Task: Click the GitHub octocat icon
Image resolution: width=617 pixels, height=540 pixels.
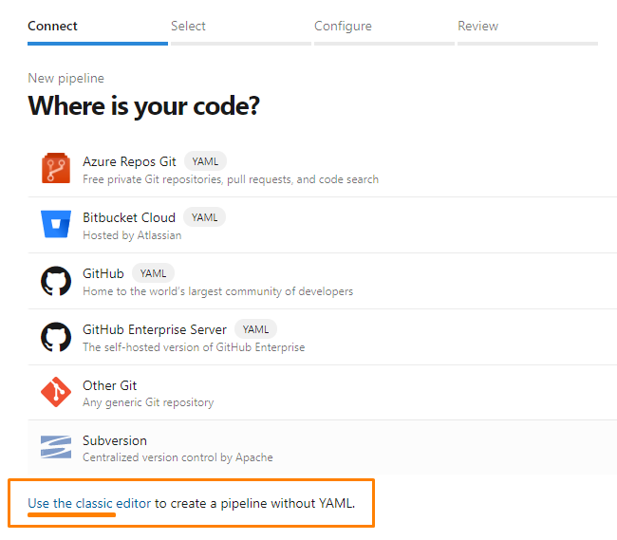Action: (x=56, y=281)
